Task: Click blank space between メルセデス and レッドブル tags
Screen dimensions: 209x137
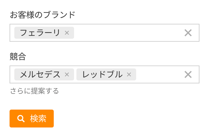Action: point(75,74)
